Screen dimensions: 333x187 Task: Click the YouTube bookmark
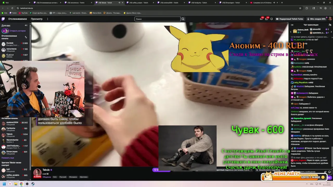(23, 13)
